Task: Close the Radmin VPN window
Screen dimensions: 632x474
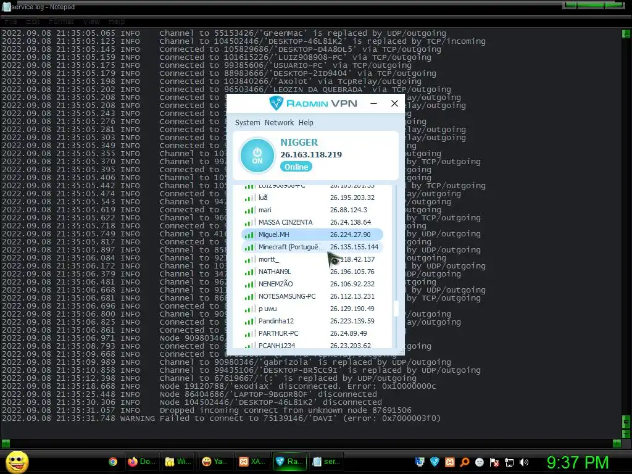Action: point(394,104)
